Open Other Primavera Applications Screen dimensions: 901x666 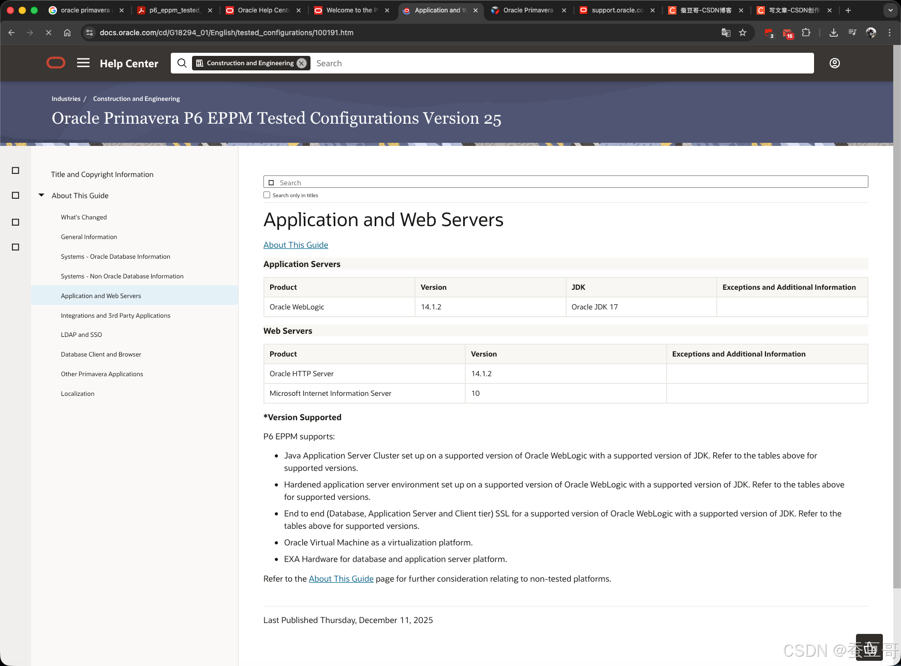(102, 374)
